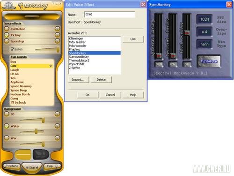This screenshot has width=234, height=176.
Task: Select Killerringer in Available VST list
Action: click(95, 38)
